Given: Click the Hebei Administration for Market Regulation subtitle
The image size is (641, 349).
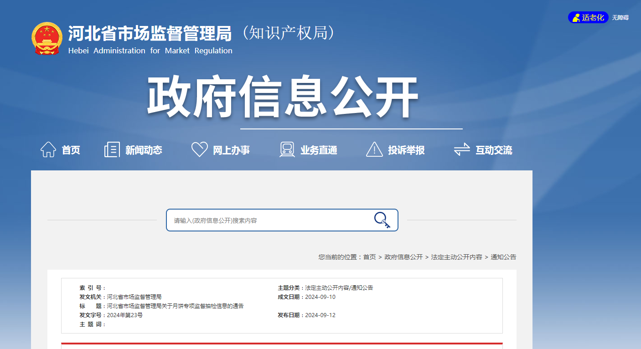Looking at the screenshot, I should [x=150, y=51].
